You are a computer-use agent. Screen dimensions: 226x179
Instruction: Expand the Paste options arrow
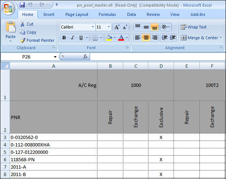click(10, 41)
